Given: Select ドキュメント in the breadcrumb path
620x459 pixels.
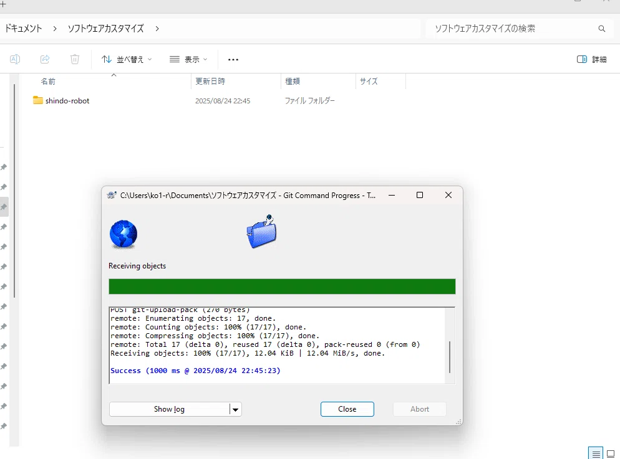Looking at the screenshot, I should tap(23, 29).
